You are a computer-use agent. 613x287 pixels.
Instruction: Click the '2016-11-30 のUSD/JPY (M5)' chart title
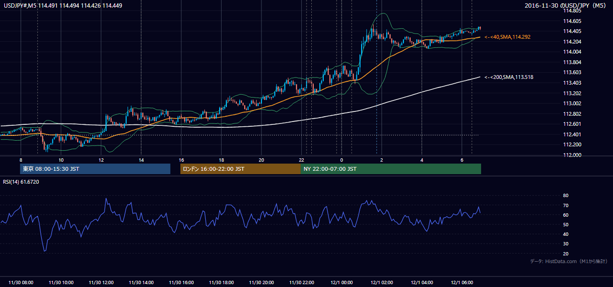[x=566, y=5]
